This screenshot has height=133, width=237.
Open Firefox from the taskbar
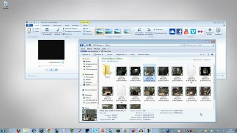point(18,130)
